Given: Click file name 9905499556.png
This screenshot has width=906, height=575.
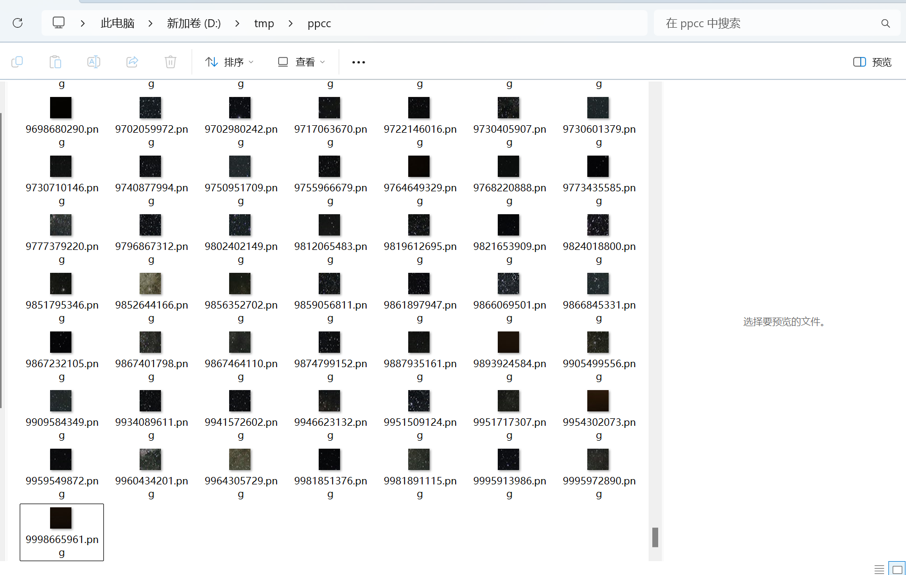Looking at the screenshot, I should click(x=599, y=370).
